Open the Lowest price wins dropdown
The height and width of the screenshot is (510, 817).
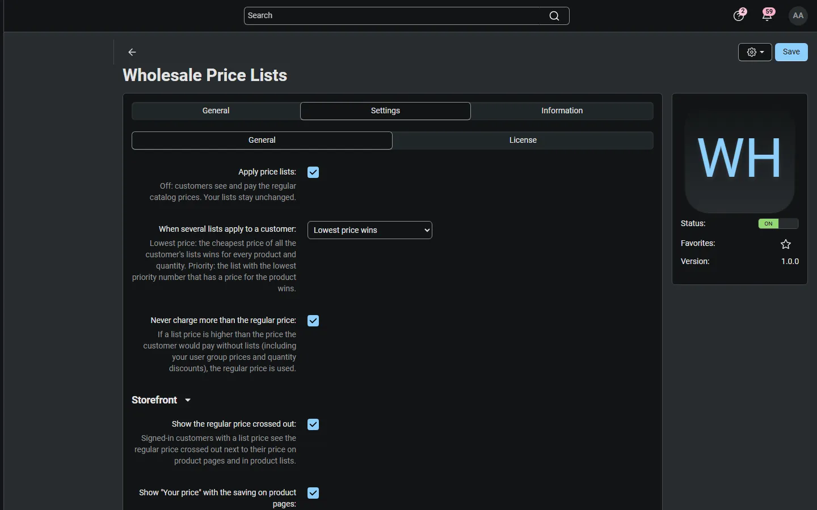[x=370, y=230]
